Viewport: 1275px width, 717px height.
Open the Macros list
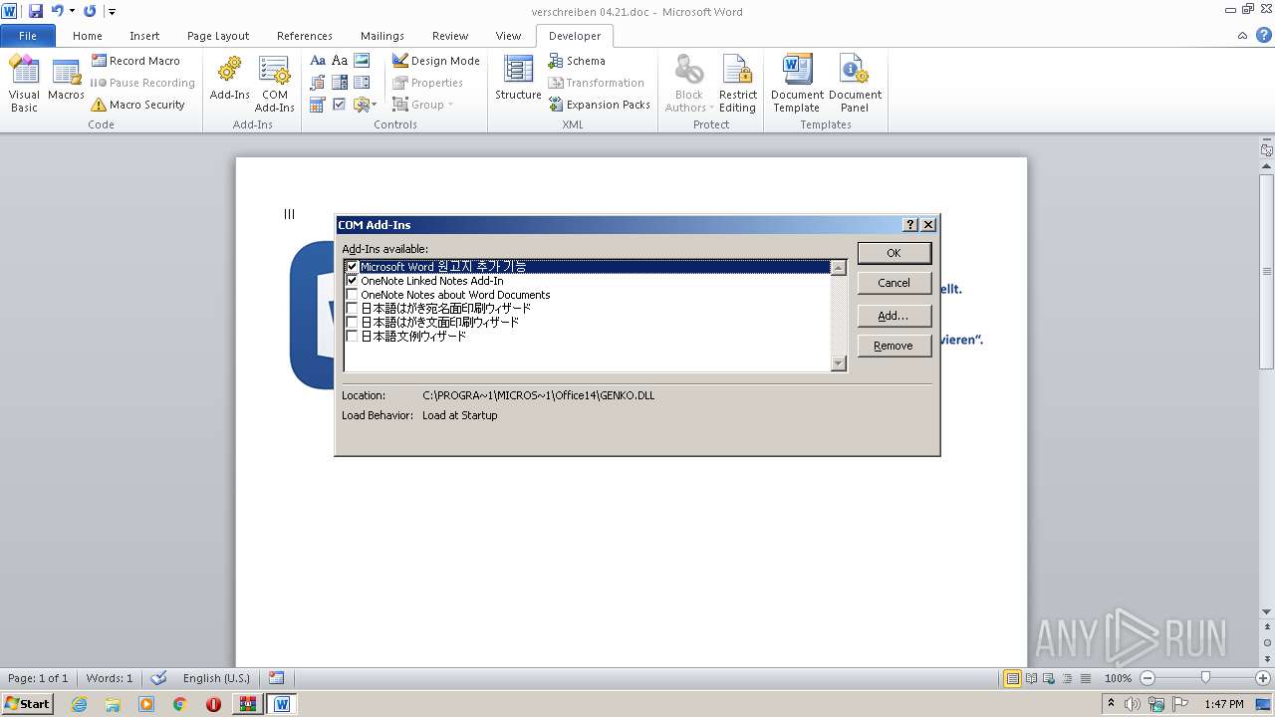(66, 80)
